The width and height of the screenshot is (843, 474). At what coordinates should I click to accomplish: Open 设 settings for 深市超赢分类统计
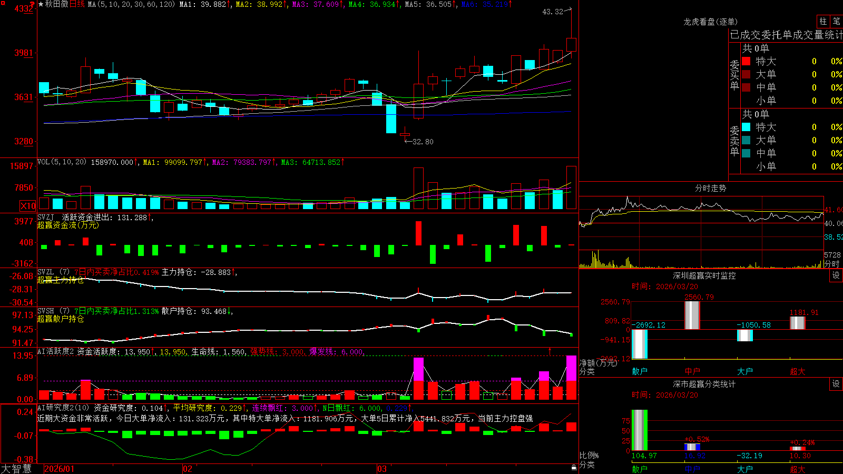pos(836,384)
